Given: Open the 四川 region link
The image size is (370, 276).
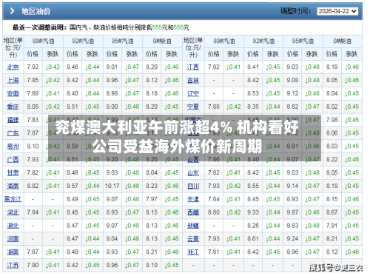Looking at the screenshot, I should coord(193,186).
